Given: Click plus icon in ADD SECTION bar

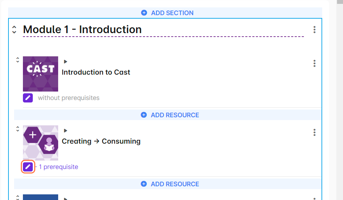Looking at the screenshot, I should pyautogui.click(x=144, y=13).
